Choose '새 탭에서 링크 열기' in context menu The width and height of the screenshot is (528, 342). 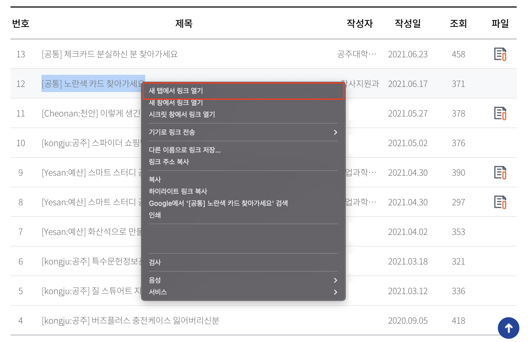coord(243,91)
